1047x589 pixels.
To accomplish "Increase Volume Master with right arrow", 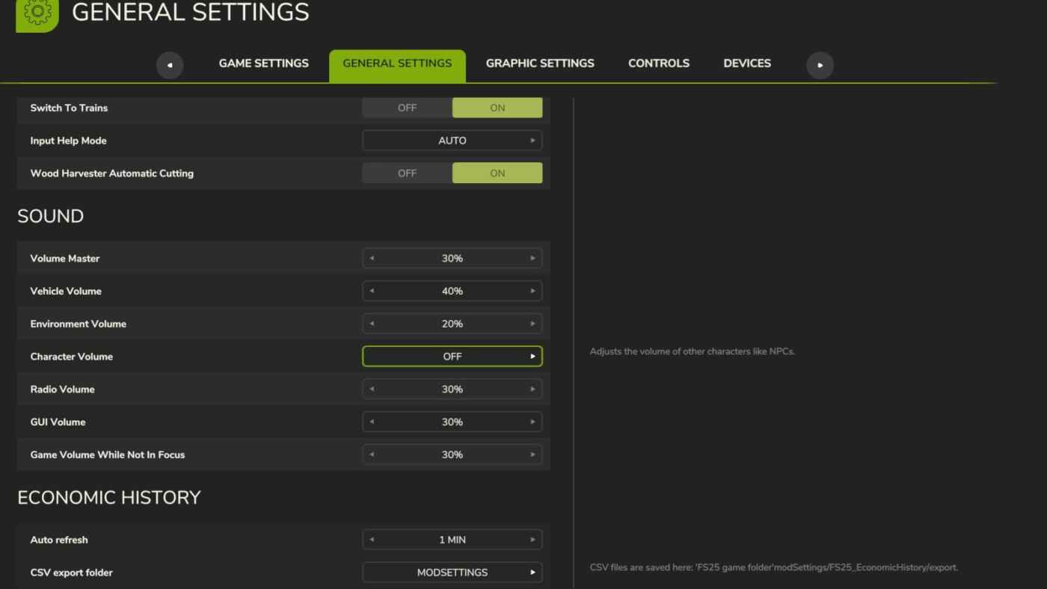I will (532, 259).
